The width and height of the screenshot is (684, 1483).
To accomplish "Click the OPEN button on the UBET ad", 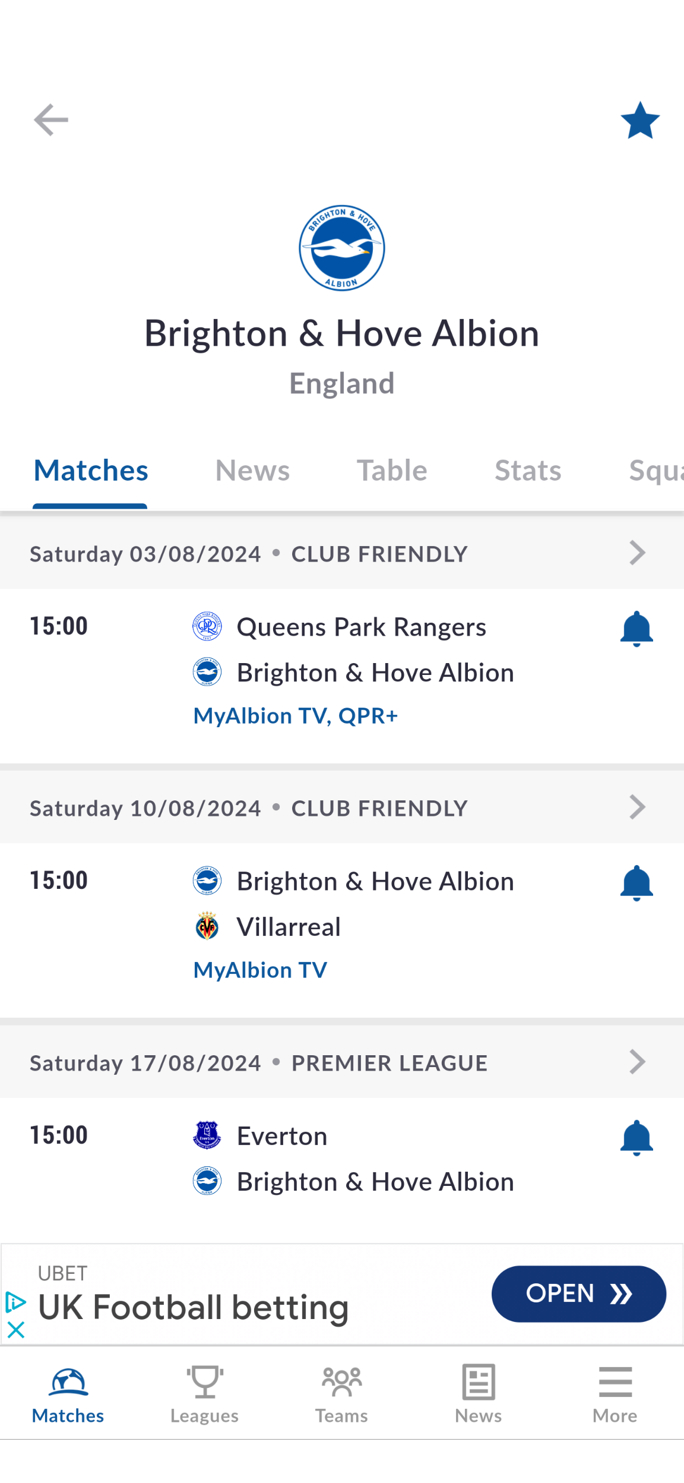I will [579, 1293].
